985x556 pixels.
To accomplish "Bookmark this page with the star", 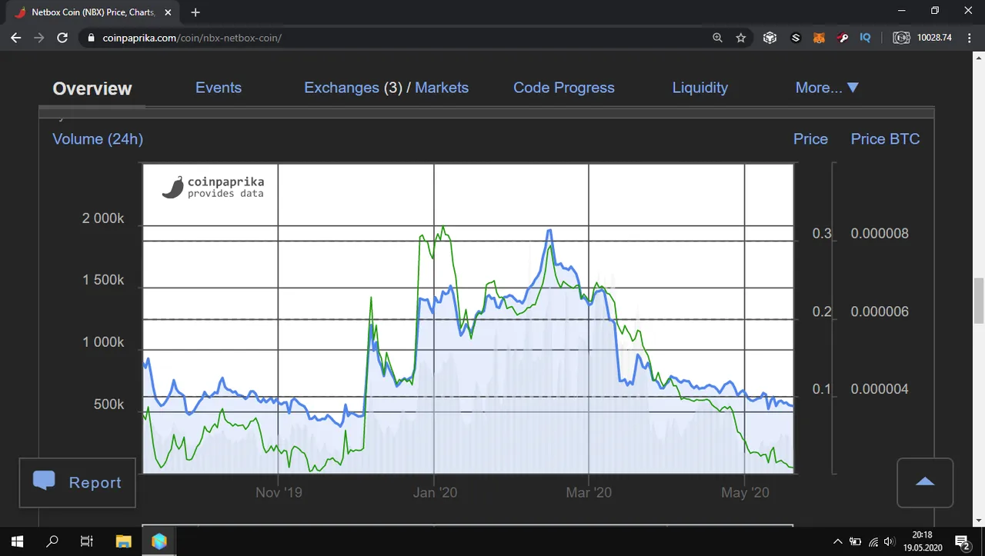I will pos(741,38).
